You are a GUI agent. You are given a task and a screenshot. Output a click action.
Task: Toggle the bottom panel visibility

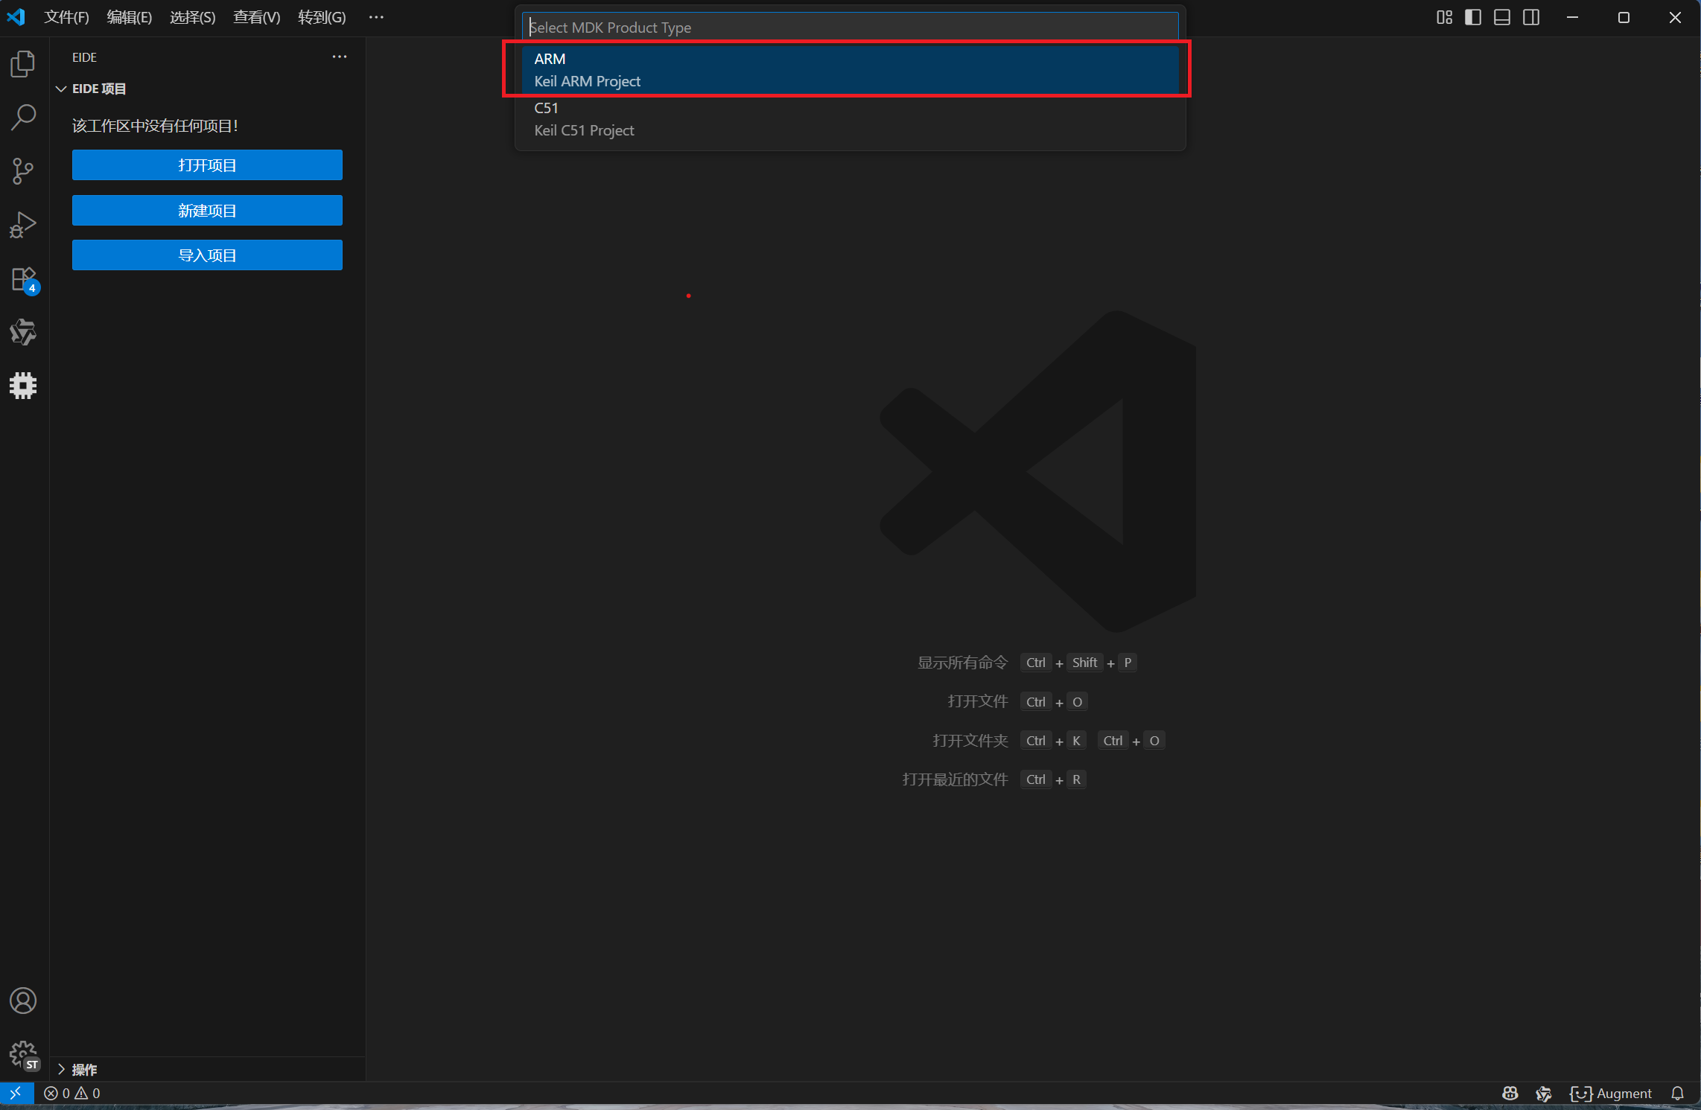tap(1502, 17)
